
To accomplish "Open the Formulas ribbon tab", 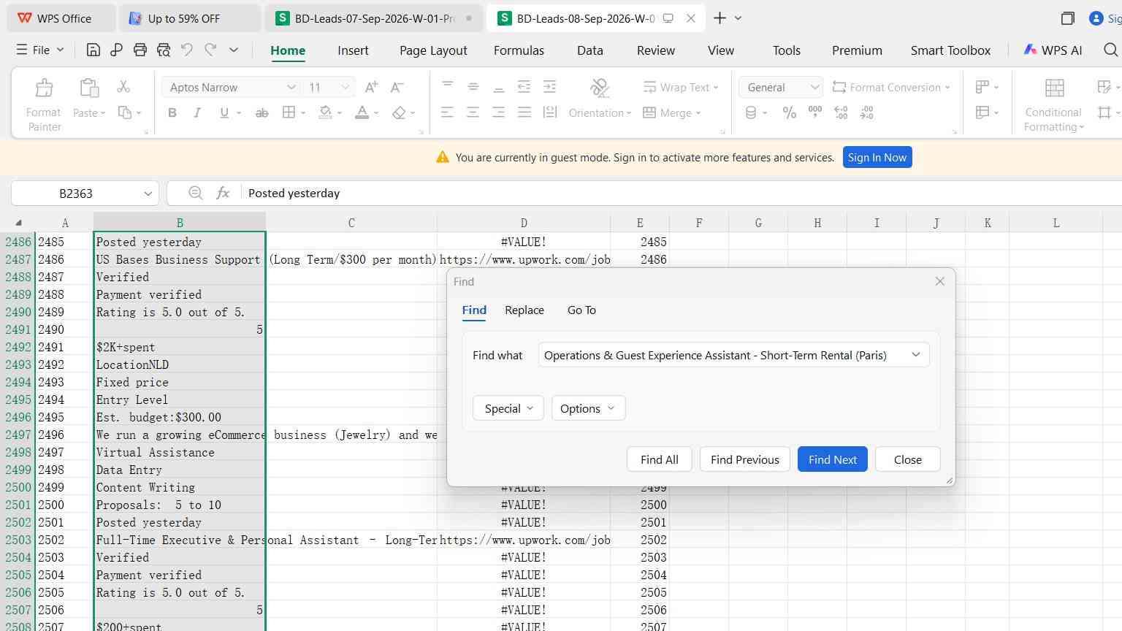I will click(519, 50).
